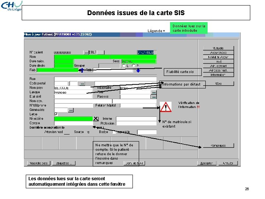Screen dimensions: 265x199
Task: Focus the second green Nom field on right
Action: coord(133,57)
